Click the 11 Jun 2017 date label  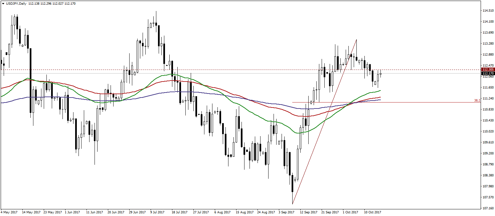(x=95, y=212)
